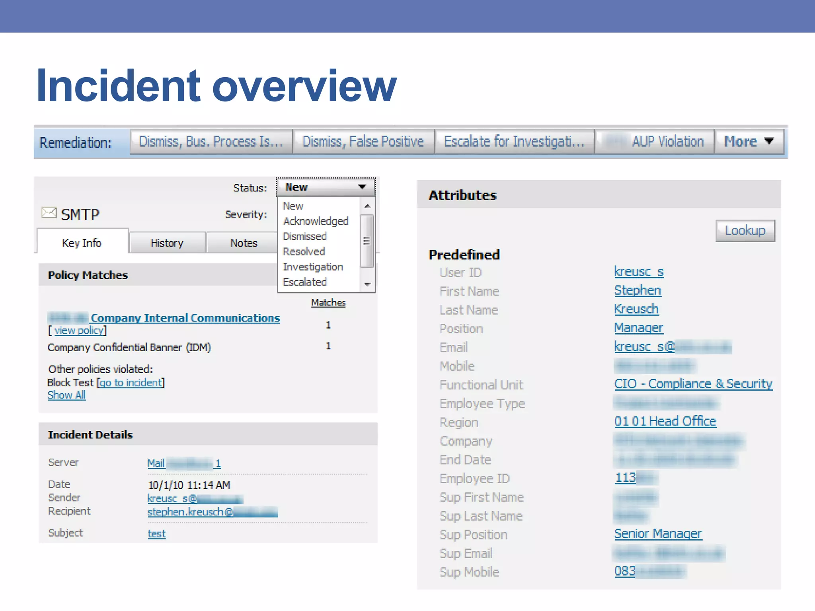Open the More remediation dropdown
Screen dimensions: 815x611
(749, 142)
